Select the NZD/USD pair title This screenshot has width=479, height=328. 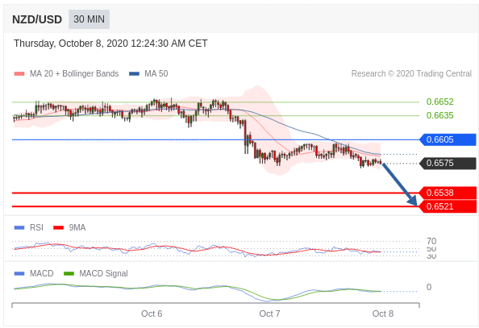[x=37, y=19]
